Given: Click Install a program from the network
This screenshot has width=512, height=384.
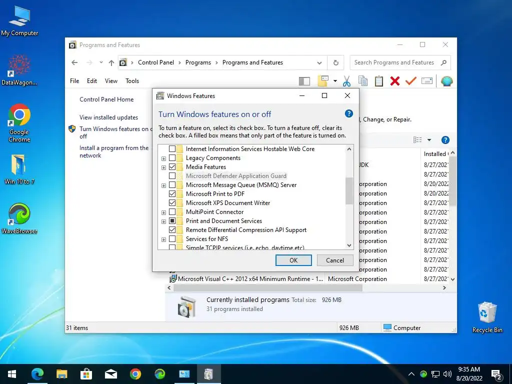Looking at the screenshot, I should pyautogui.click(x=114, y=152).
